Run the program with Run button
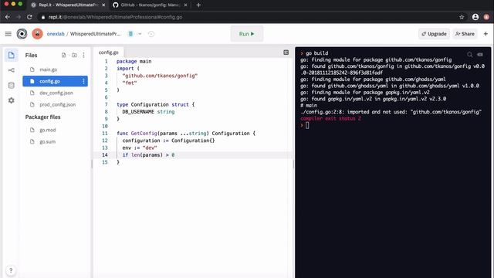The height and width of the screenshot is (278, 494). click(x=247, y=34)
